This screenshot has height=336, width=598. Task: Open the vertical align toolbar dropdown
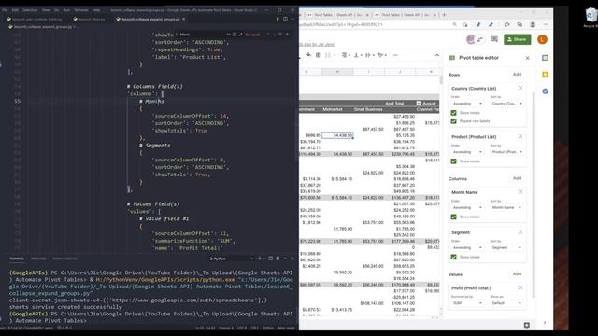click(x=358, y=55)
